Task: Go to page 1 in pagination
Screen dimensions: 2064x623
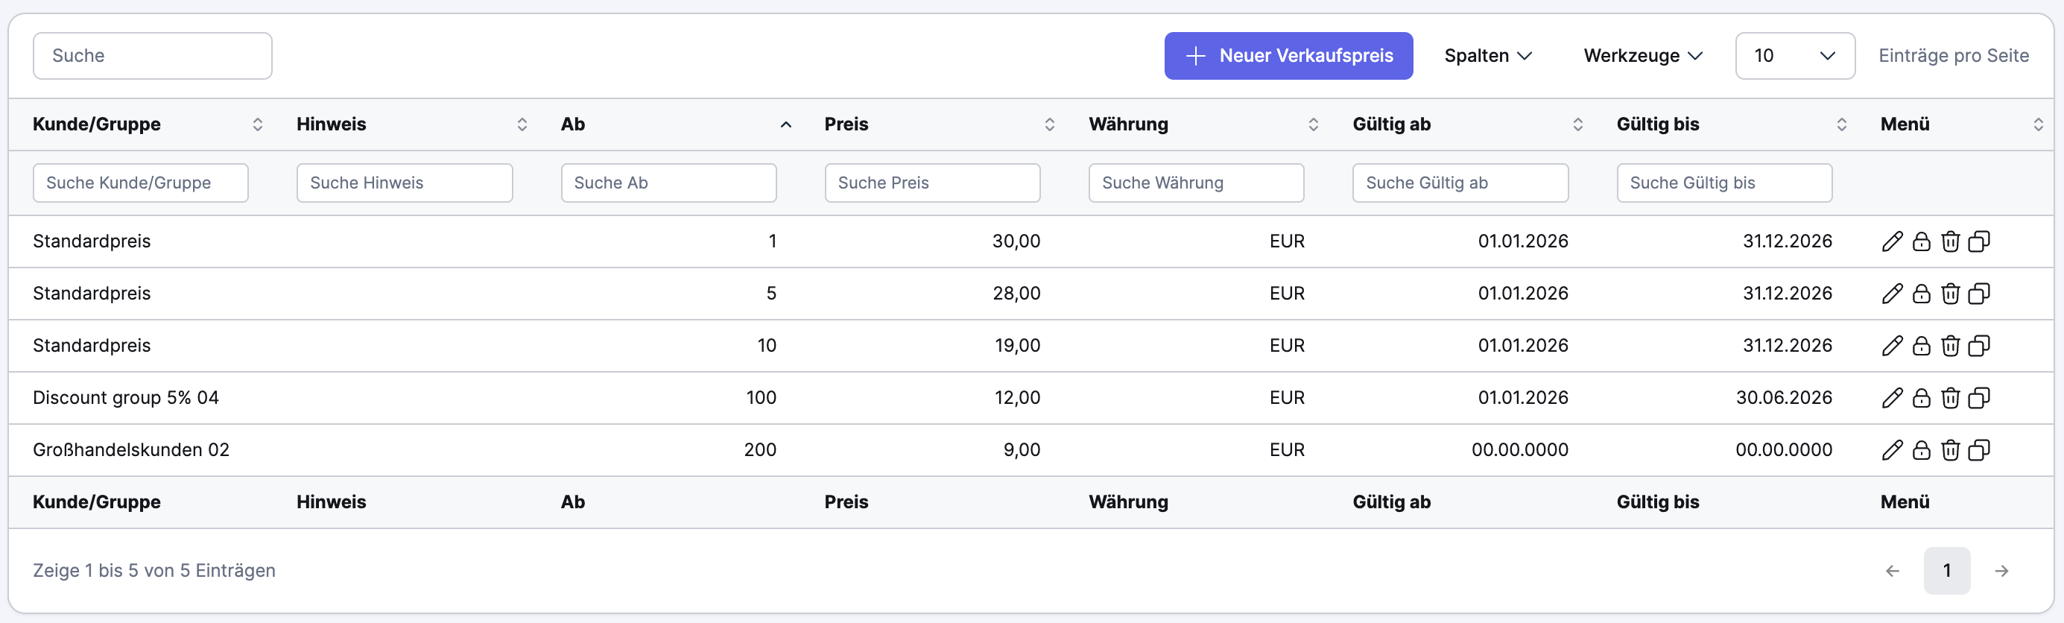Action: [1946, 570]
